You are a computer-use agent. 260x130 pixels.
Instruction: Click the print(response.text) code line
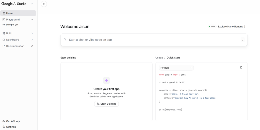pos(170,109)
